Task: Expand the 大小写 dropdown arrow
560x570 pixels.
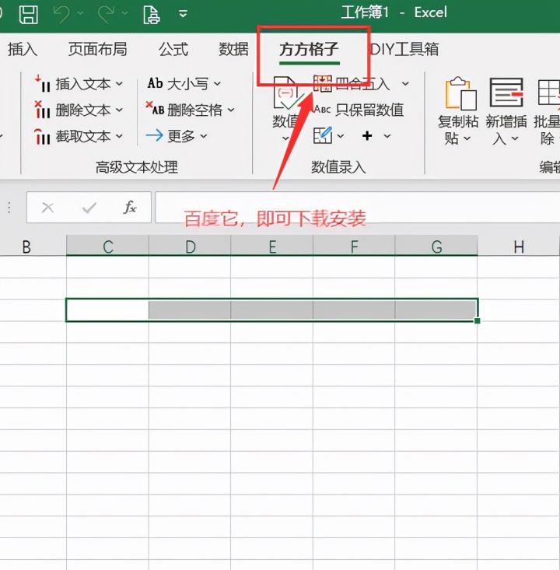Action: click(x=218, y=84)
